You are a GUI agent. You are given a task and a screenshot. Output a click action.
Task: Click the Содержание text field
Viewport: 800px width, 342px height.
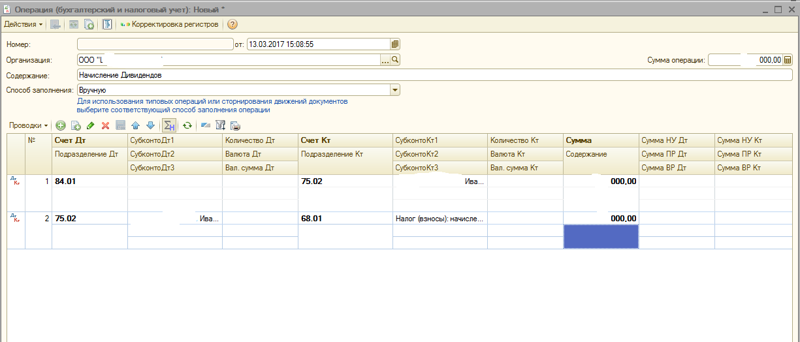coord(431,75)
